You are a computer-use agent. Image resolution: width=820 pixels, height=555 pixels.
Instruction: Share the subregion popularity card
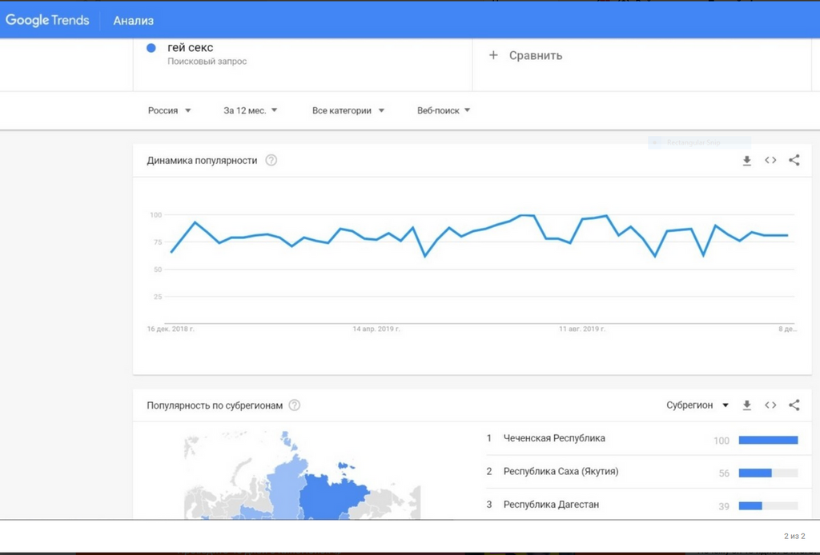(794, 405)
